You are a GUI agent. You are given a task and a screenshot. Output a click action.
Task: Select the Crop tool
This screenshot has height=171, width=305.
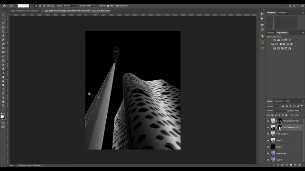coord(3,31)
